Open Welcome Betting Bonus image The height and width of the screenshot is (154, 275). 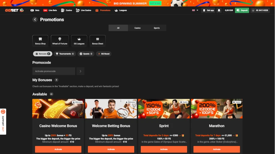(x=111, y=109)
